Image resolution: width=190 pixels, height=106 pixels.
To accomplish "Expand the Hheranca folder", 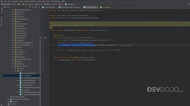I will [13, 14].
